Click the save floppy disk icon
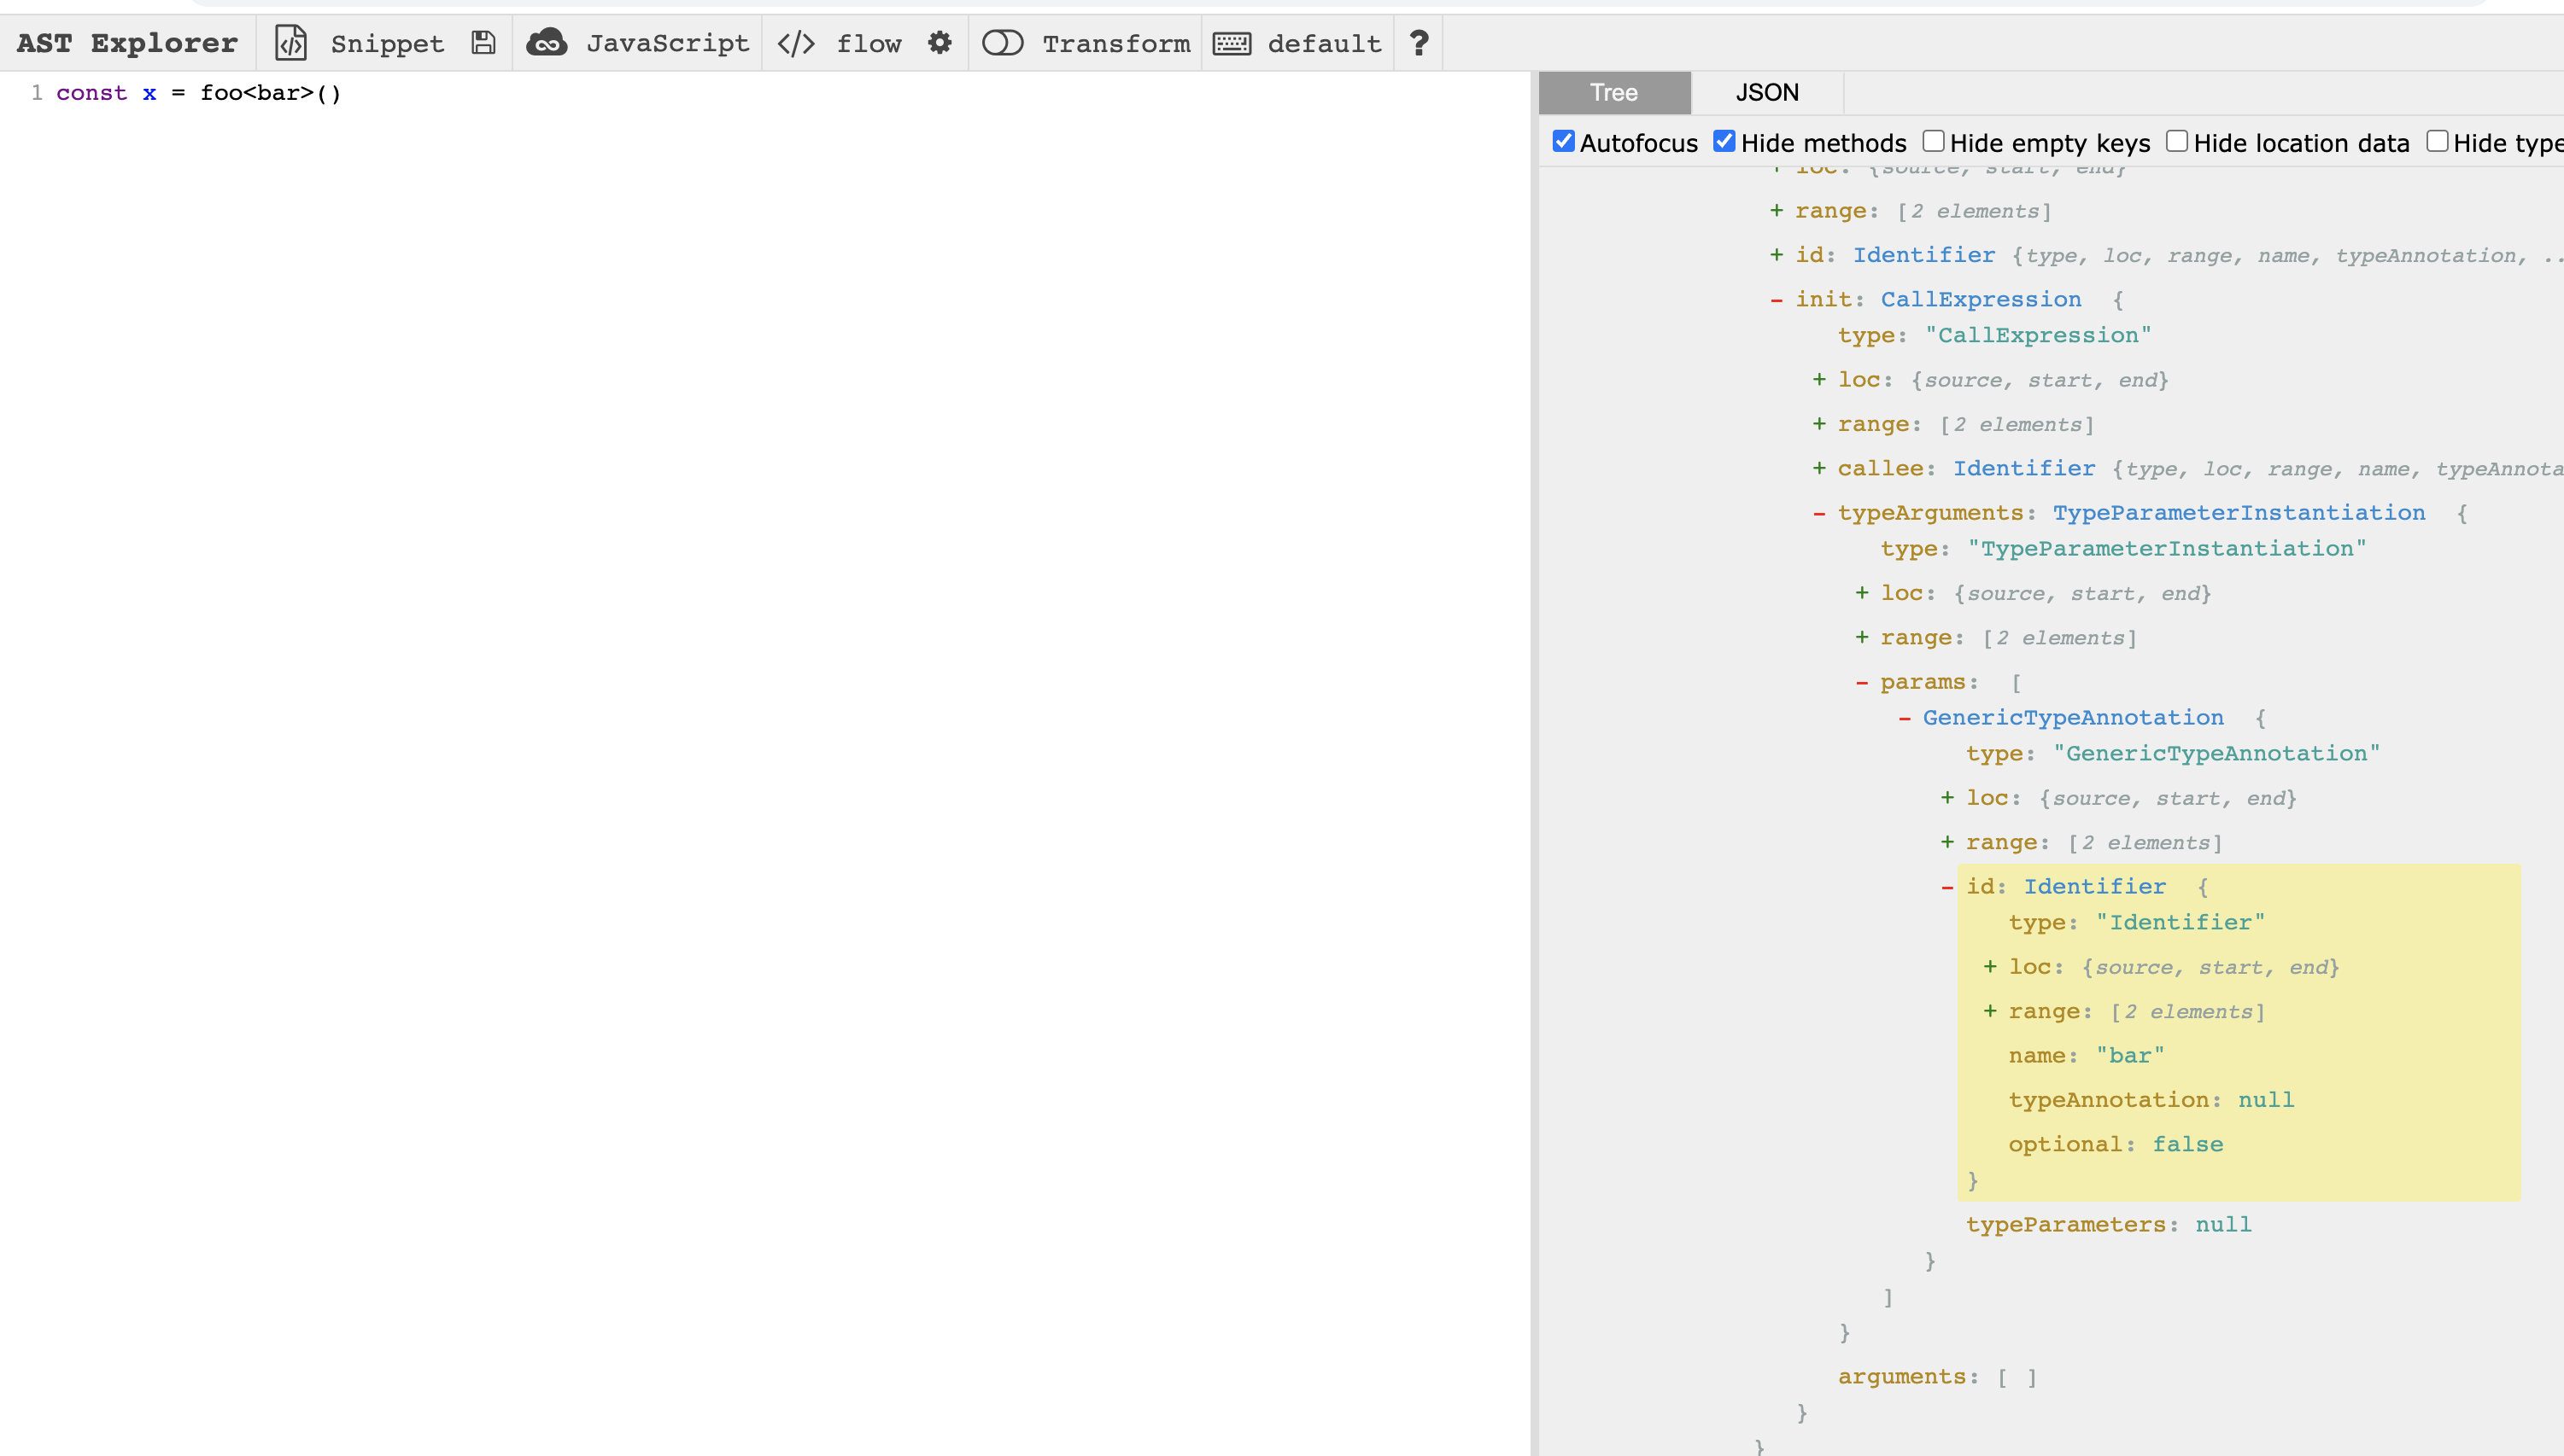2564x1456 pixels. click(x=483, y=43)
